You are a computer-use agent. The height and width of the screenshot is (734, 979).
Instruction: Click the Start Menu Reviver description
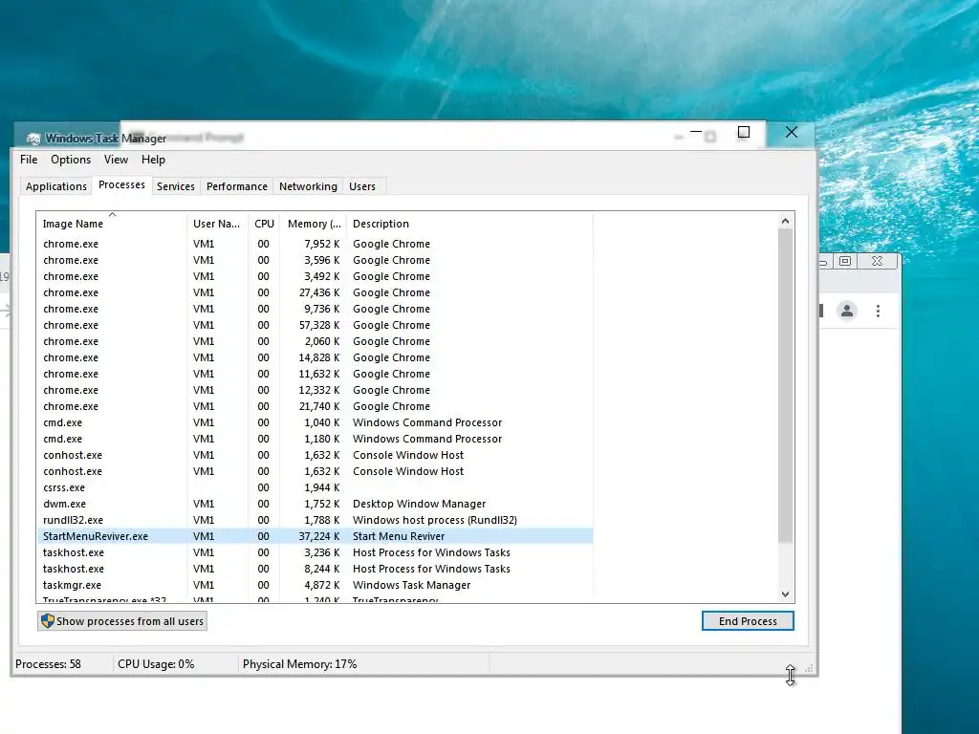[x=399, y=536]
